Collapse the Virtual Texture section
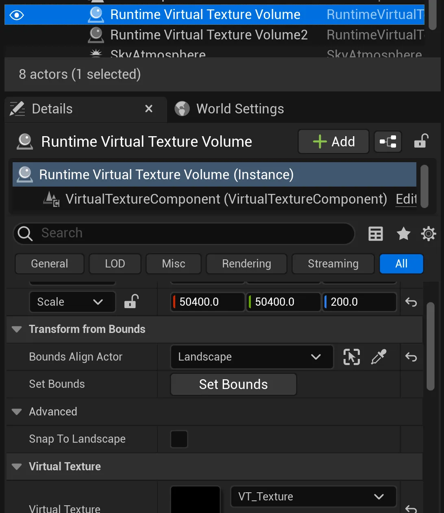This screenshot has height=513, width=444. tap(17, 467)
